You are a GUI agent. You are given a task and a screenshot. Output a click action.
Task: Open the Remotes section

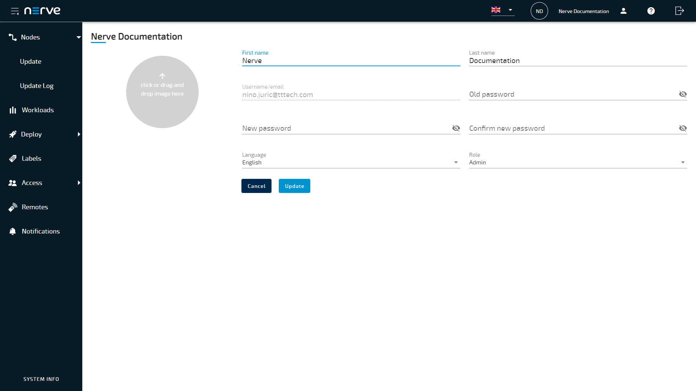coord(34,207)
